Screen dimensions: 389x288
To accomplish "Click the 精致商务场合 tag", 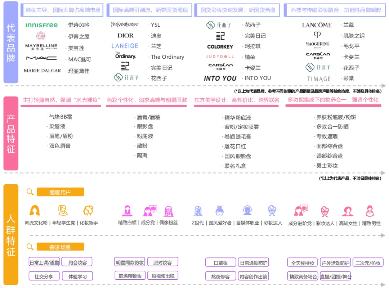I will click(x=303, y=276).
